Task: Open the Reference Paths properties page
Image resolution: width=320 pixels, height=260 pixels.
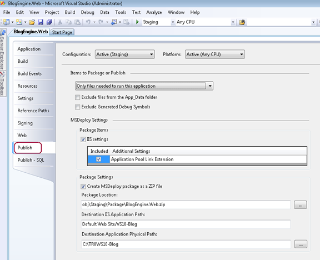Action: (33, 111)
